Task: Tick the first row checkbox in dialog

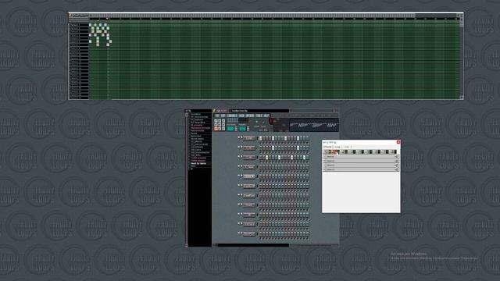Action: [x=325, y=156]
